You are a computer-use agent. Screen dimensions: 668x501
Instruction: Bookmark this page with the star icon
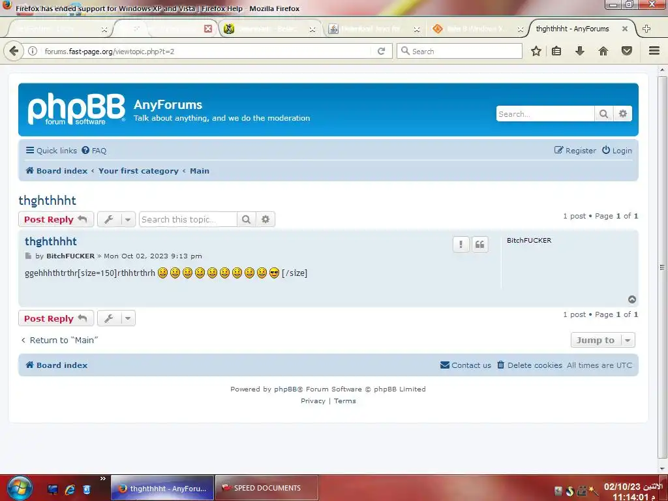(x=536, y=52)
